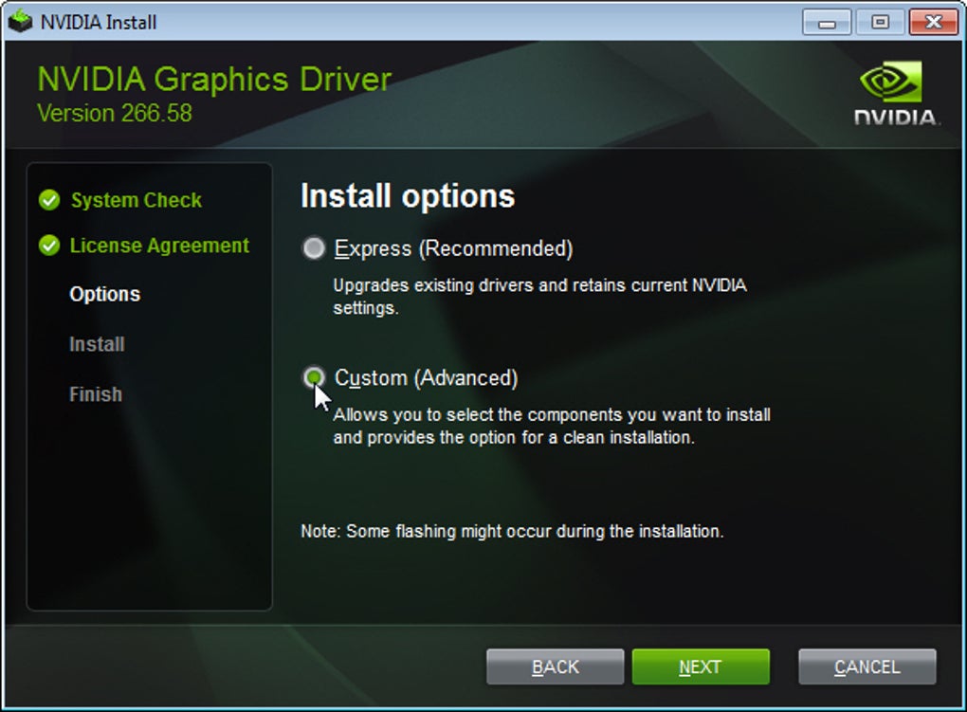Maximize the NVIDIA Install window

point(880,22)
